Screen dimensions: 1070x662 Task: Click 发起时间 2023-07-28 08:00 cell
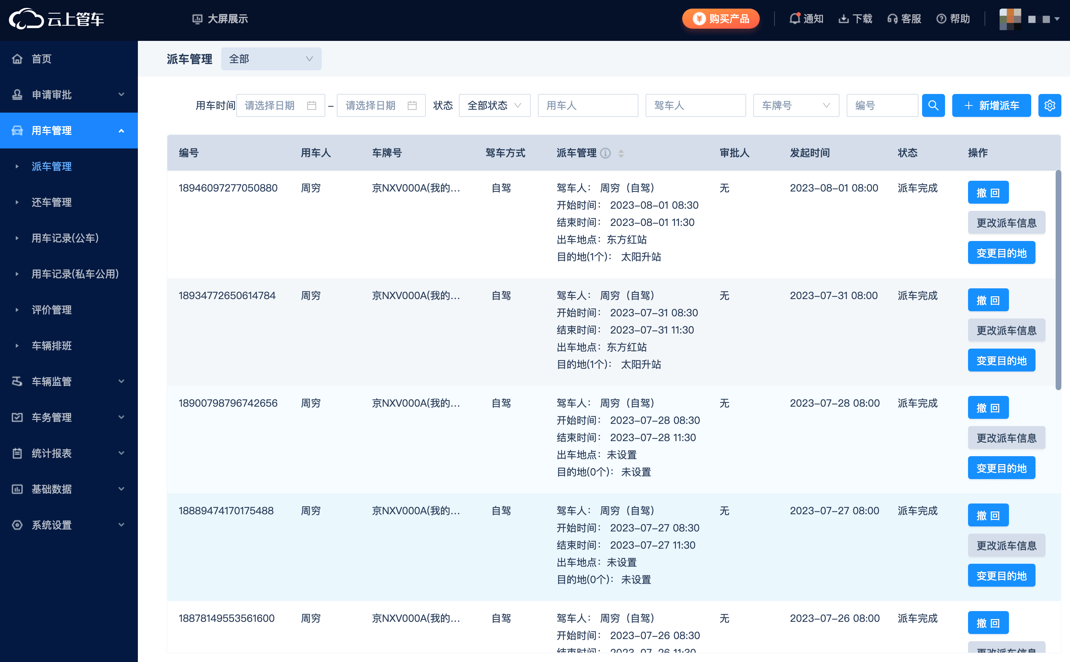834,403
